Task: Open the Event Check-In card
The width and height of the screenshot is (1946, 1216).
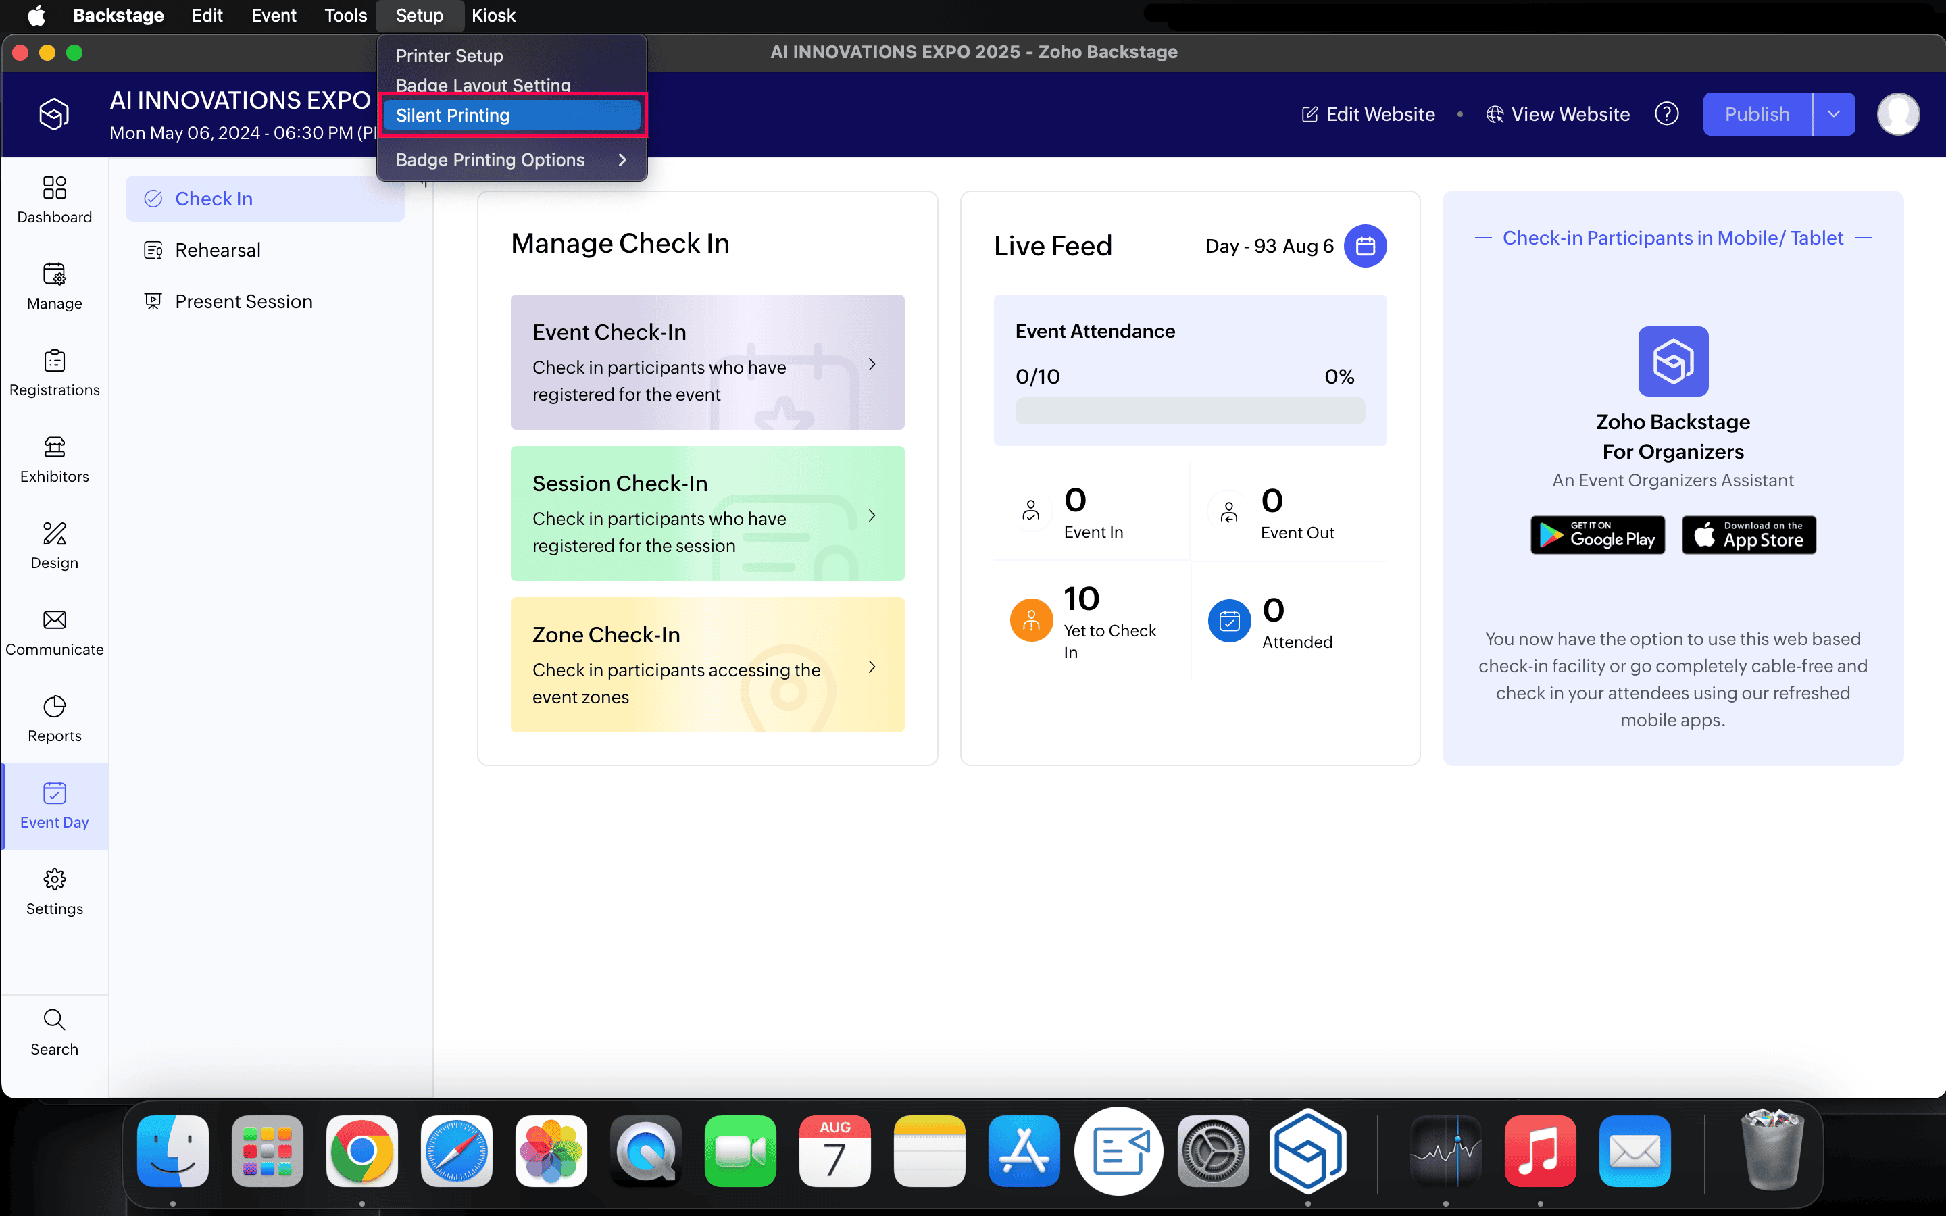Action: pos(707,362)
